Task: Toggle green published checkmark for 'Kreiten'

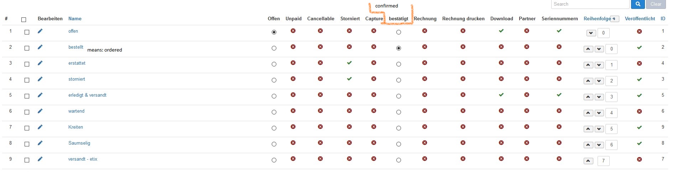Action: click(x=639, y=127)
